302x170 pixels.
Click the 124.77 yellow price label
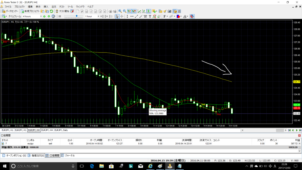pos(297,82)
